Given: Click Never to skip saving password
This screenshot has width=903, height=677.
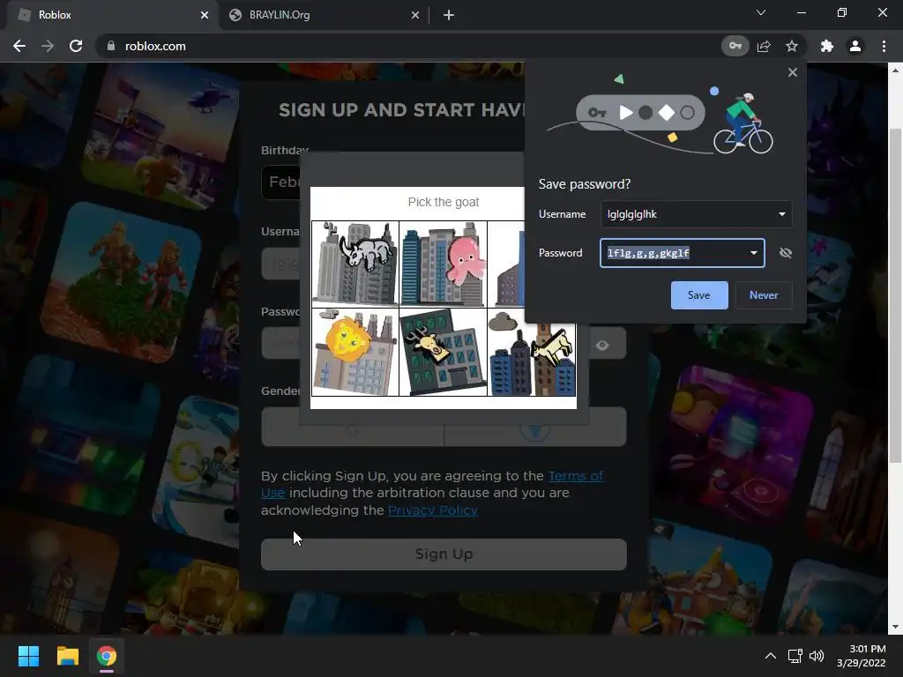Looking at the screenshot, I should [x=764, y=295].
